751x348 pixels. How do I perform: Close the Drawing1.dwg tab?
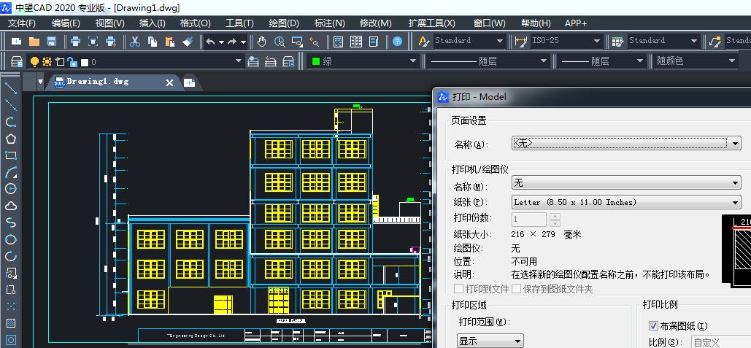coord(169,83)
